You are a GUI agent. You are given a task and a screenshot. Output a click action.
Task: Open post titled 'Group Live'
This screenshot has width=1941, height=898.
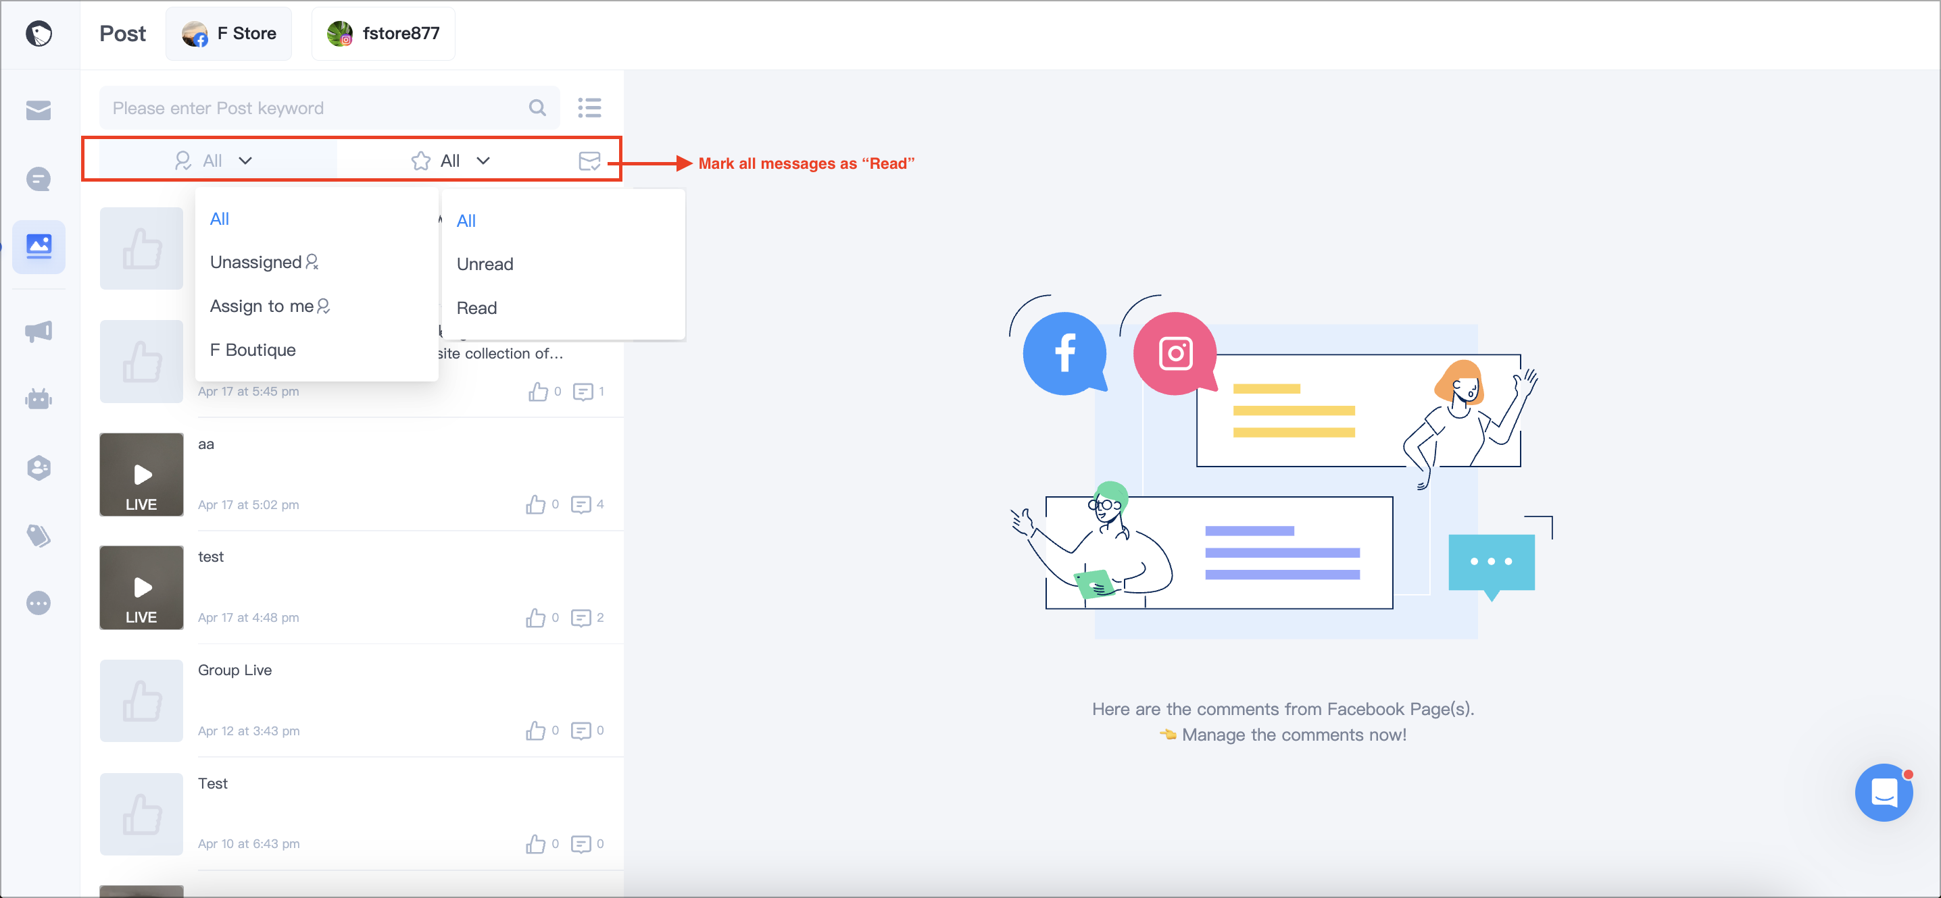click(x=235, y=670)
